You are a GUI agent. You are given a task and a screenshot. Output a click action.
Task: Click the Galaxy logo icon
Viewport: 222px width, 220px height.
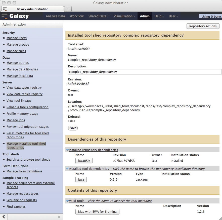pyautogui.click(x=5, y=16)
